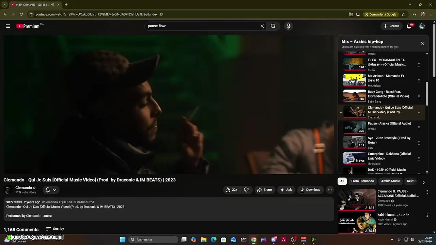Open the #AfricaProd hashtag link
Image resolution: width=436 pixels, height=245 pixels.
[x=85, y=202]
